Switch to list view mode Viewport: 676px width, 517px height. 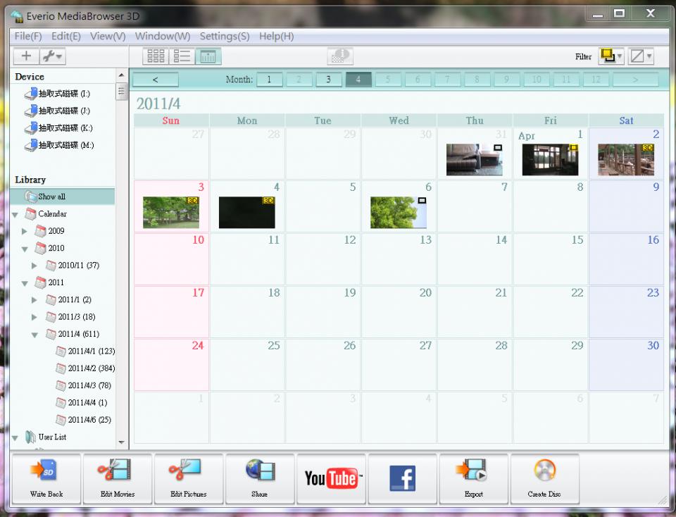tap(182, 56)
